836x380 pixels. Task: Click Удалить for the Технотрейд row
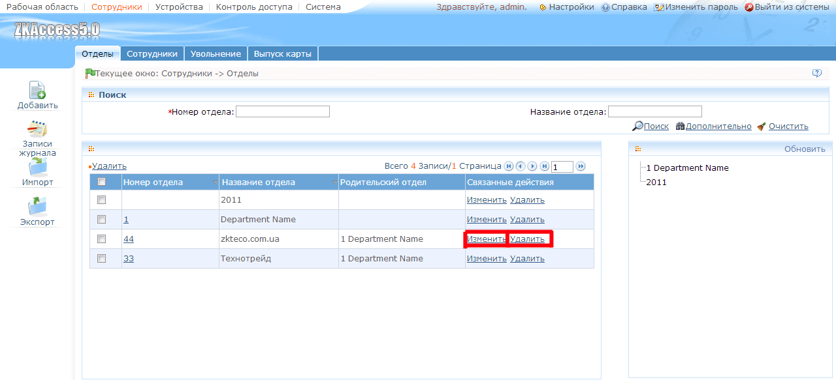(527, 259)
